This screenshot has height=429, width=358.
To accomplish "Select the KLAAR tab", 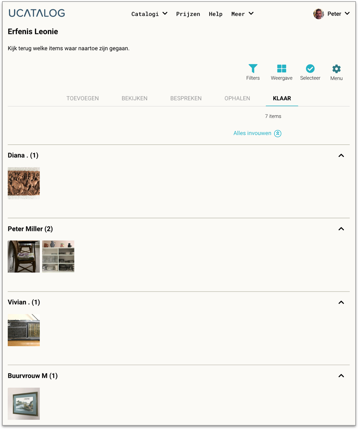I will coord(282,98).
